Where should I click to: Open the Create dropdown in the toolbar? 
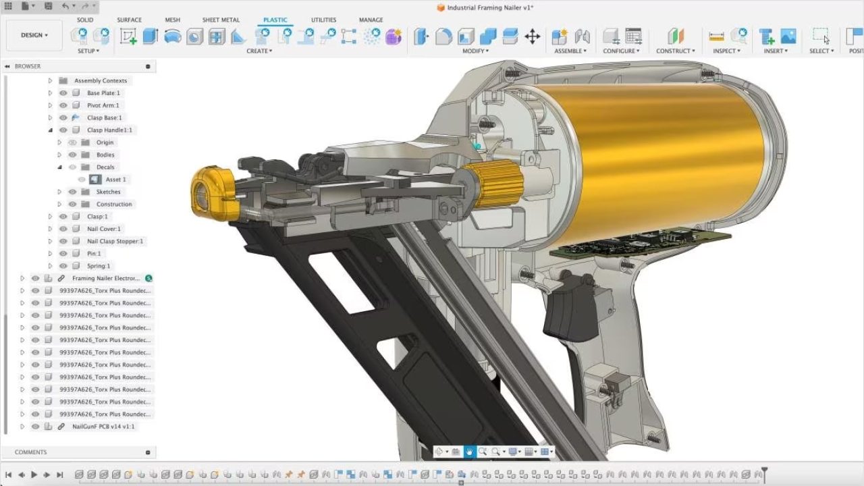pos(259,51)
